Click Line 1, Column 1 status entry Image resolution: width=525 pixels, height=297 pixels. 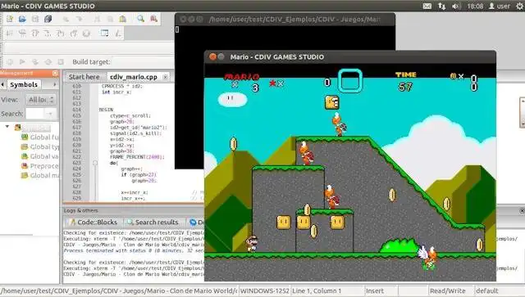click(317, 290)
